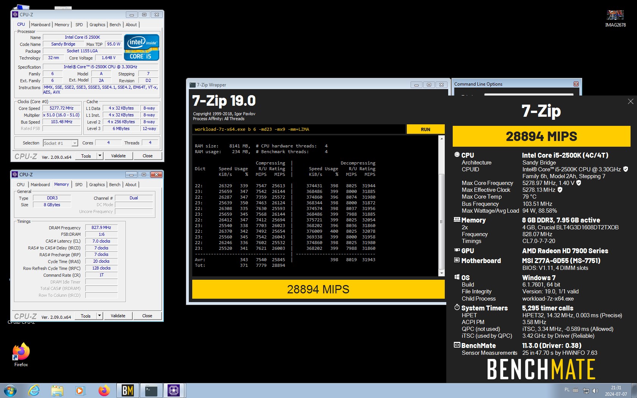Screen dimensions: 637x398
Task: Click Close button in top CPU-Z
Action: pyautogui.click(x=147, y=156)
